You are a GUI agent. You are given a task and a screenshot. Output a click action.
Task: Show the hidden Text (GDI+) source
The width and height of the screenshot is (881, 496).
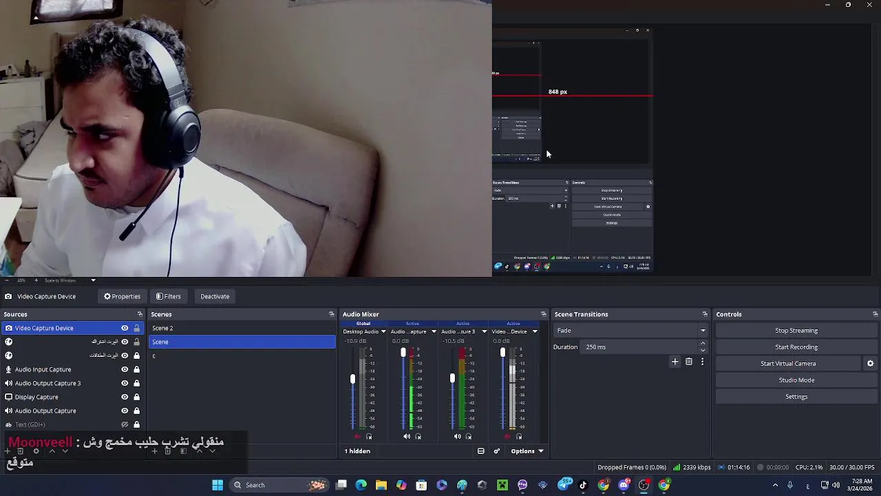[125, 424]
